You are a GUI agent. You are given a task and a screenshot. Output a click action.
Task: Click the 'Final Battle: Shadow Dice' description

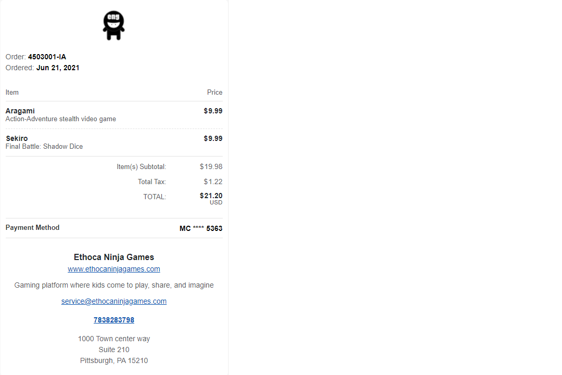coord(44,147)
